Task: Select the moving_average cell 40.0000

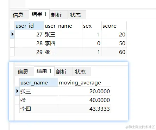Action: pyautogui.click(x=85, y=100)
